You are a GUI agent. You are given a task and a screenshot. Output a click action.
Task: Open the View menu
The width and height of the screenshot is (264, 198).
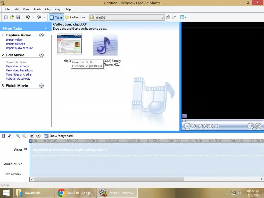(26, 9)
